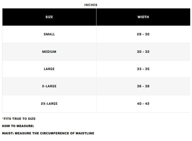This screenshot has width=192, height=141.
Task: Select the SIZE column header
Action: [49, 17]
